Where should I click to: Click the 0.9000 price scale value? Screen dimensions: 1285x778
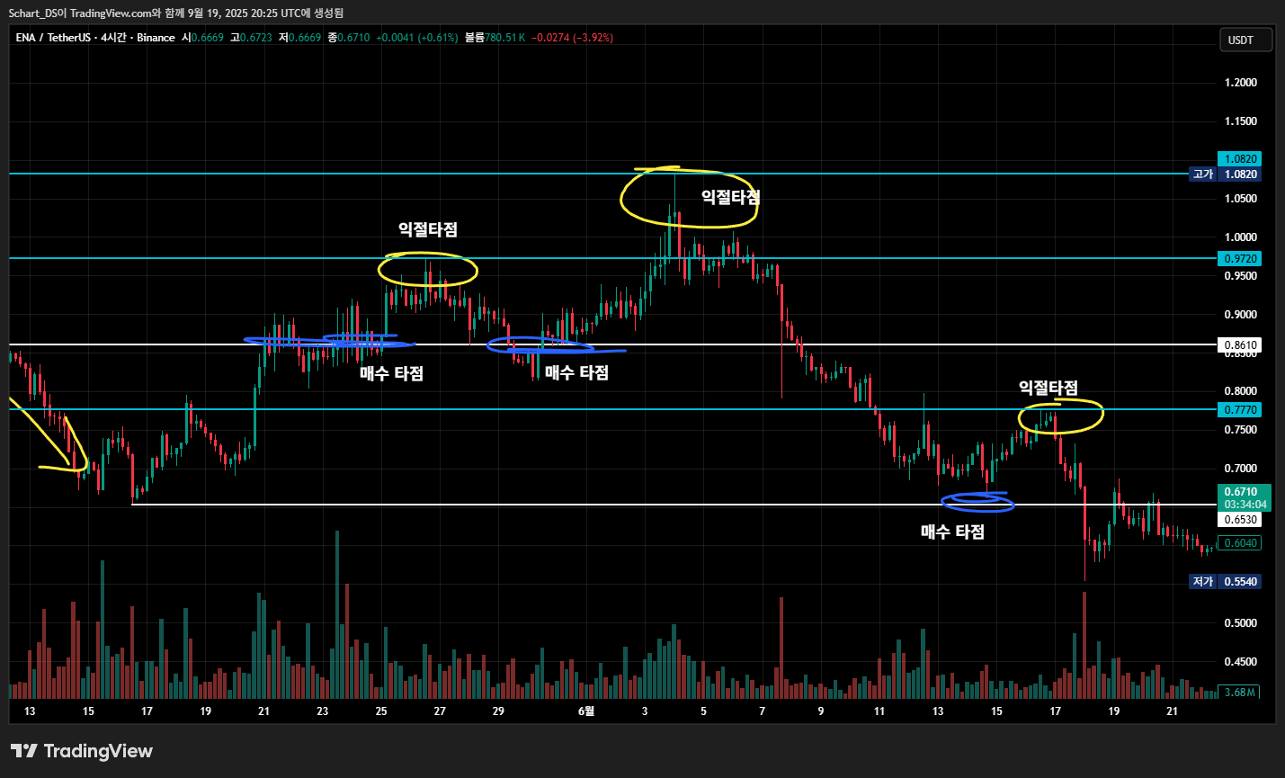click(1241, 315)
